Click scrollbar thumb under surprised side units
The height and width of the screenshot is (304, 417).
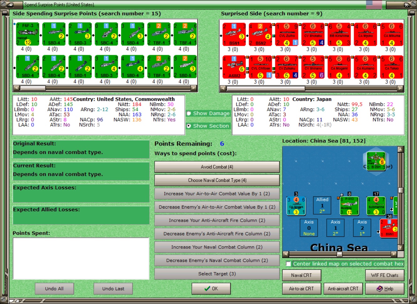265,89
